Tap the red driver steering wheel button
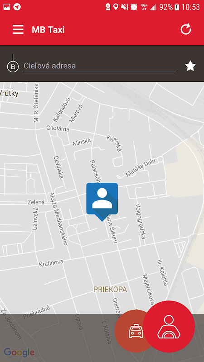The height and width of the screenshot is (362, 204). 169,326
